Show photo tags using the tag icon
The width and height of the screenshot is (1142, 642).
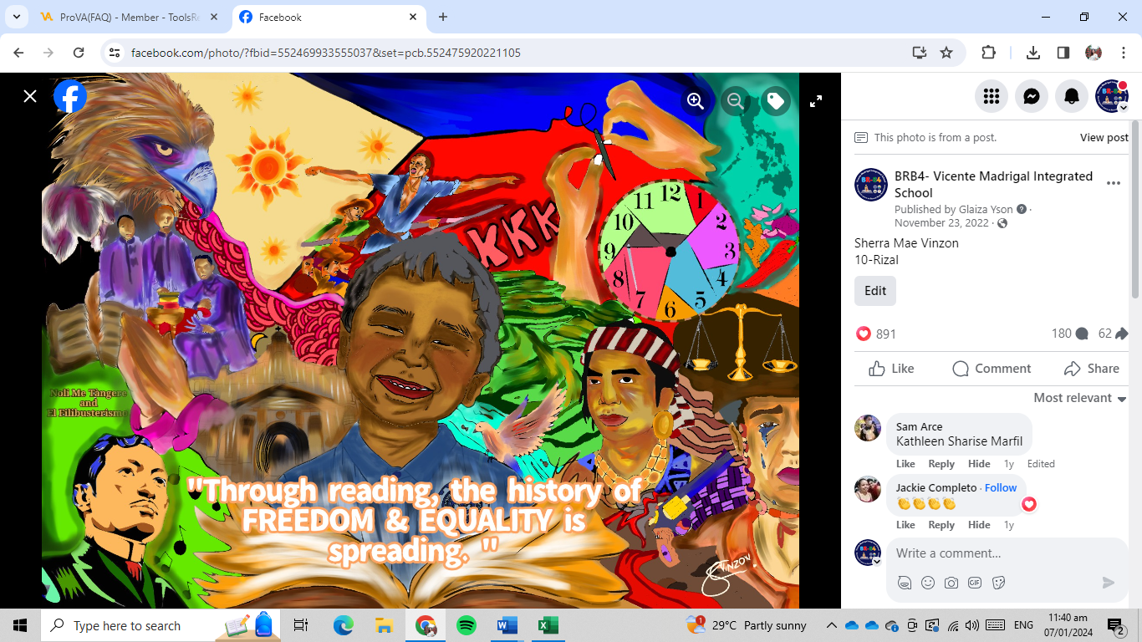click(775, 100)
